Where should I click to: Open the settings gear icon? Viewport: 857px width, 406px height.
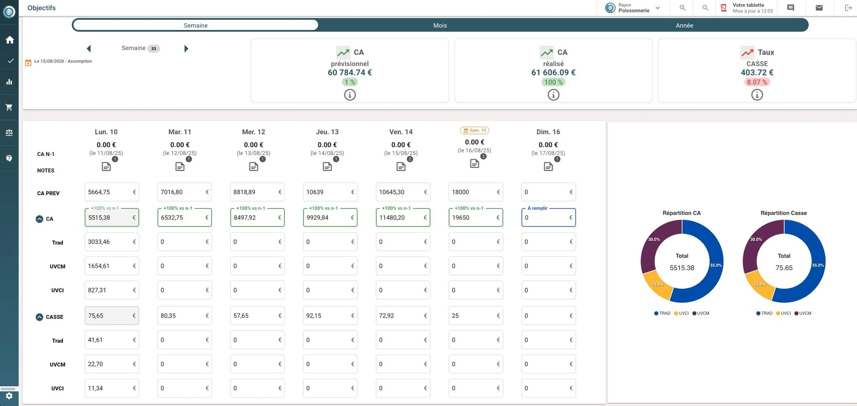[9, 396]
